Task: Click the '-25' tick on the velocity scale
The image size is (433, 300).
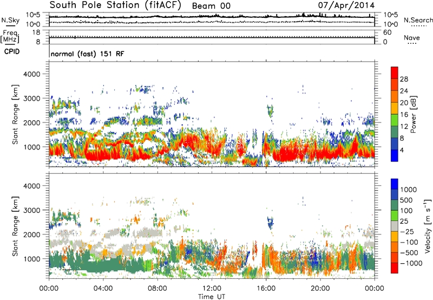Action: coord(408,232)
